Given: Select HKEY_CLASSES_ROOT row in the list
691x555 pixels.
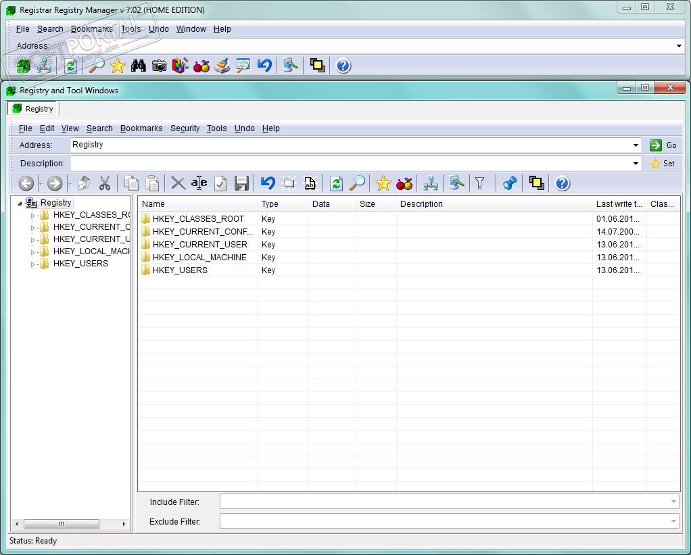Looking at the screenshot, I should 409,219.
